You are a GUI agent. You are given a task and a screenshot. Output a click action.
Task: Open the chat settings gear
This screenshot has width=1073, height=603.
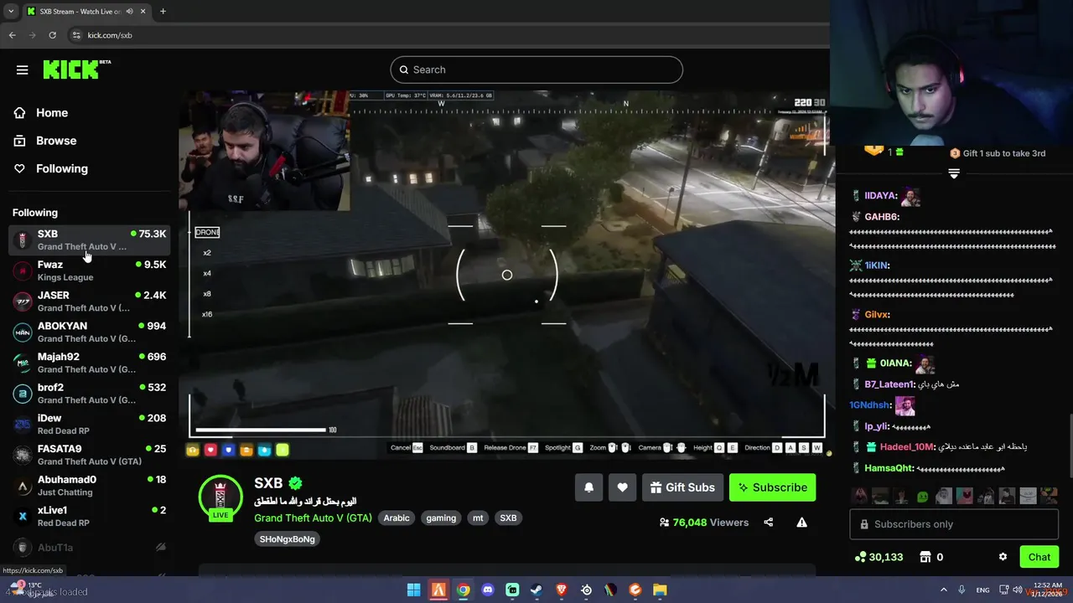(1003, 557)
